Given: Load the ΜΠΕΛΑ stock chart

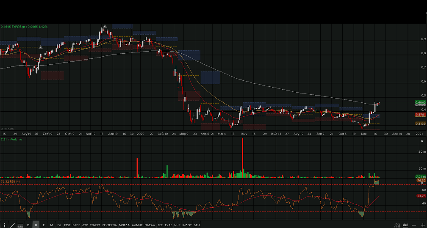Looking at the screenshot, I should click(124, 225).
